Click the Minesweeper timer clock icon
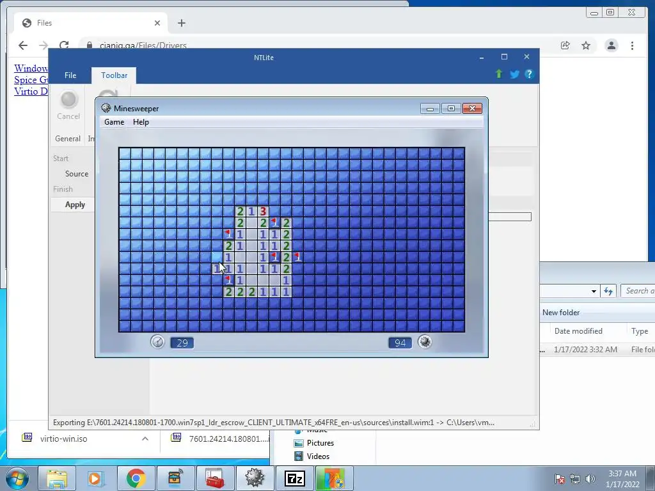Screen dimensions: 655x491 (x=157, y=342)
